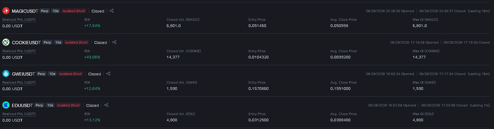This screenshot has width=494, height=129.
Task: Click Realized PNL label in EDUUSDT row
Action: click(19, 114)
